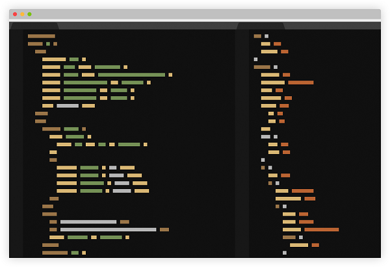
Task: Click the first brown token in right pane
Action: (x=257, y=36)
